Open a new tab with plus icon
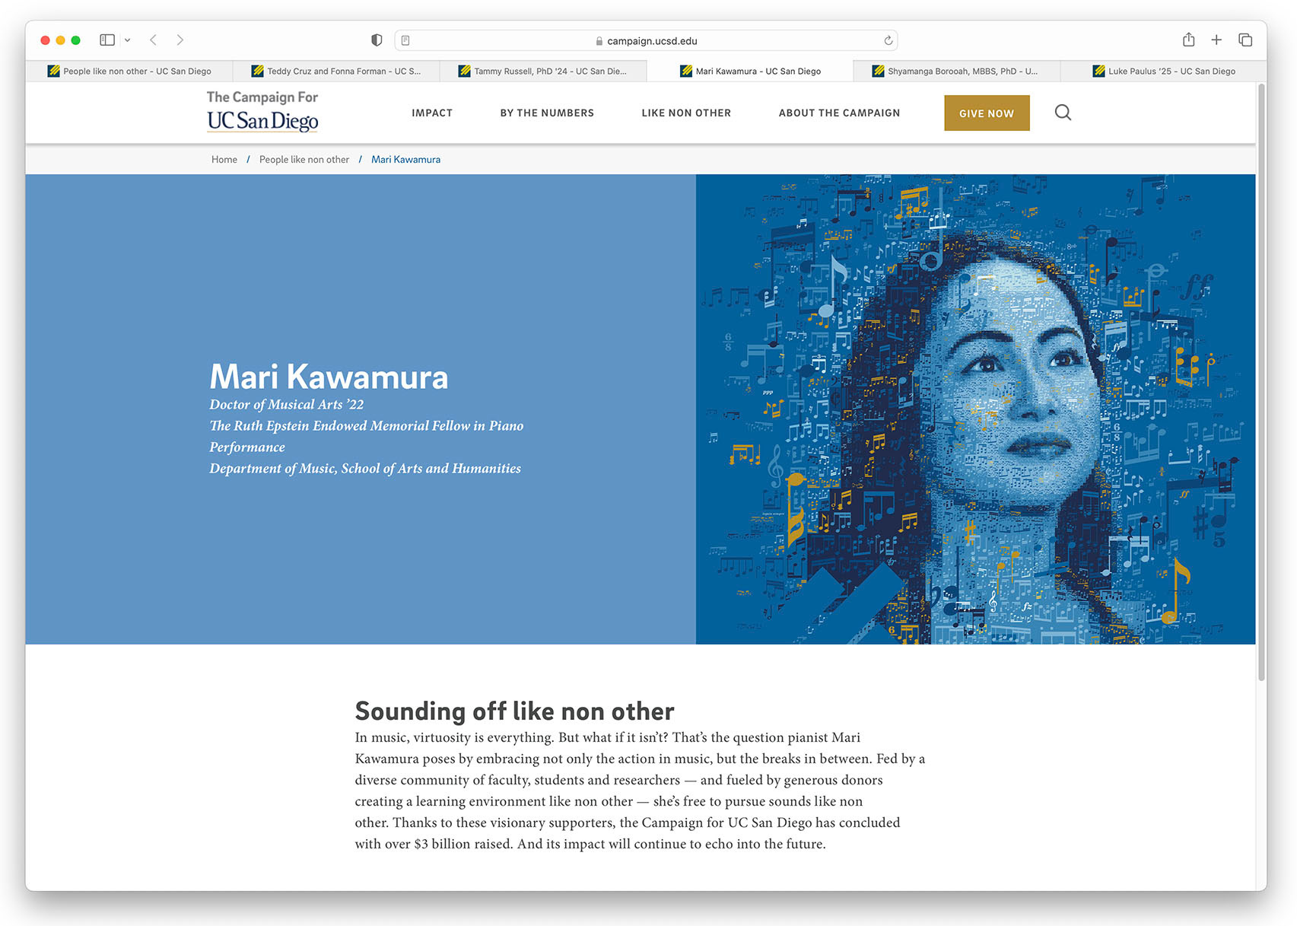This screenshot has height=926, width=1297. pyautogui.click(x=1216, y=40)
